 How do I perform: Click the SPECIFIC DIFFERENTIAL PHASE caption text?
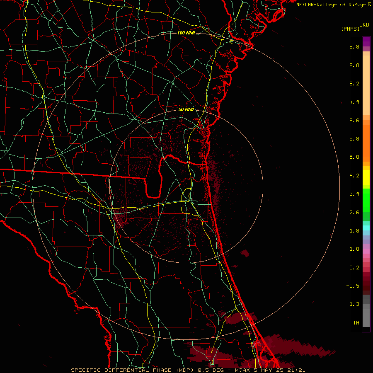[x=121, y=370]
